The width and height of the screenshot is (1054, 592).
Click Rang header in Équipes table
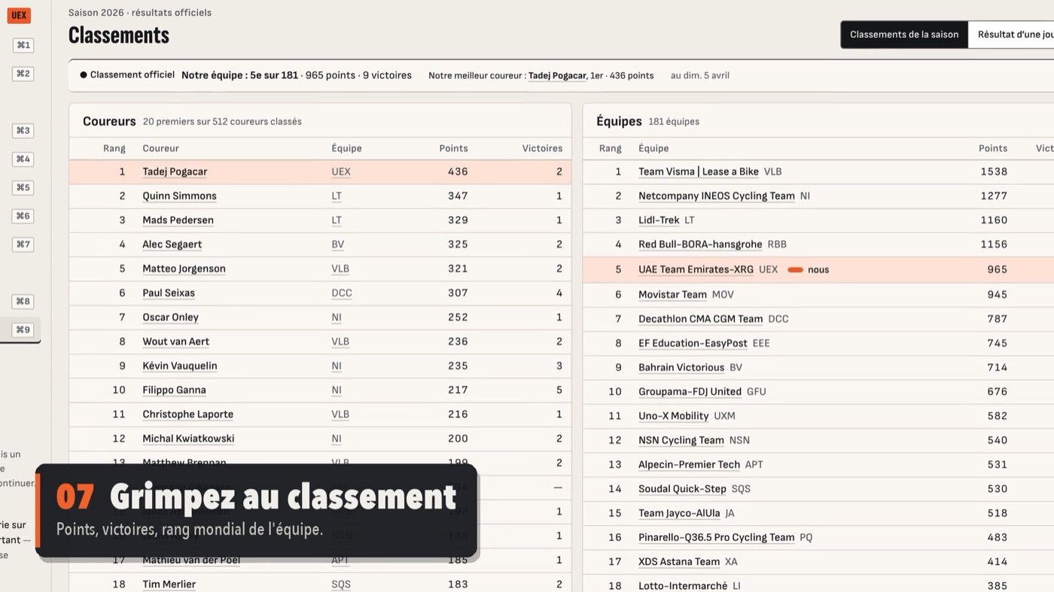coord(611,149)
